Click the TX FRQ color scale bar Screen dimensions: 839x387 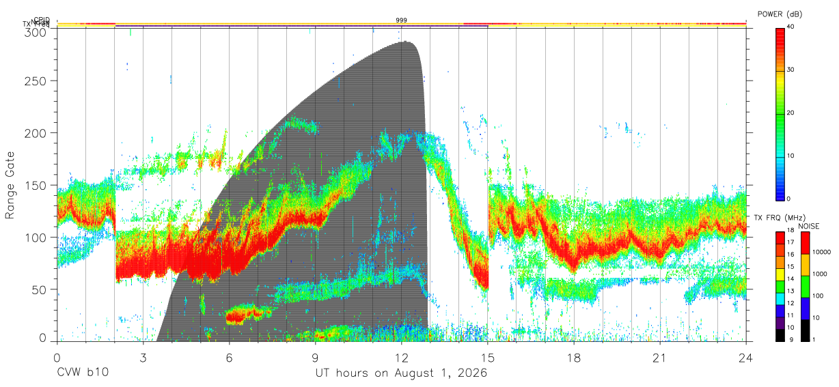coord(780,286)
